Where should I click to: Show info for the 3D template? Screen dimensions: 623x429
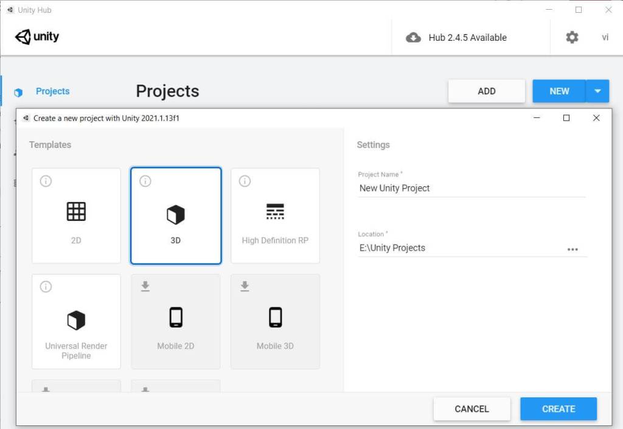point(145,181)
